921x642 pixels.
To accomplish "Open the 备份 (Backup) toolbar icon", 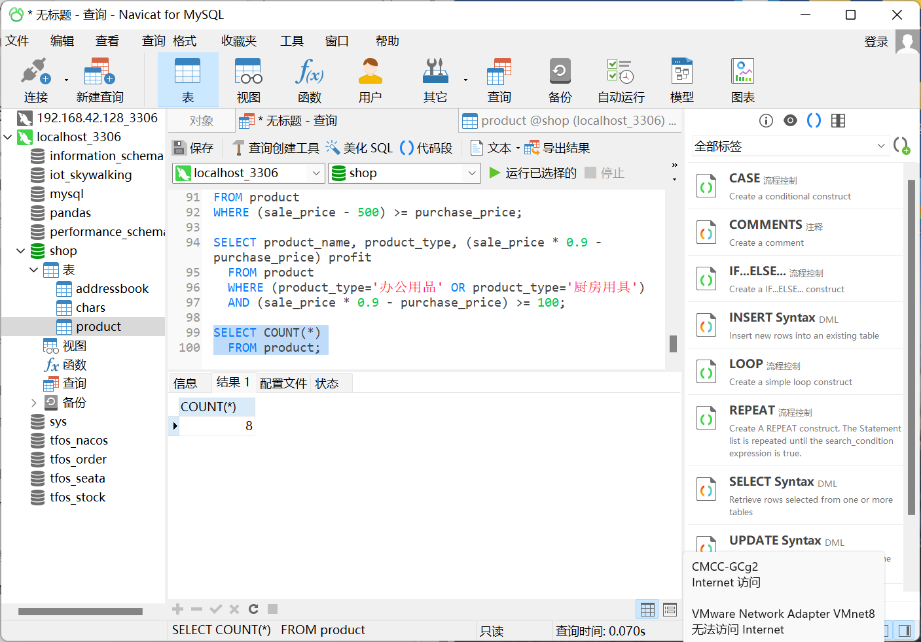I will (560, 80).
